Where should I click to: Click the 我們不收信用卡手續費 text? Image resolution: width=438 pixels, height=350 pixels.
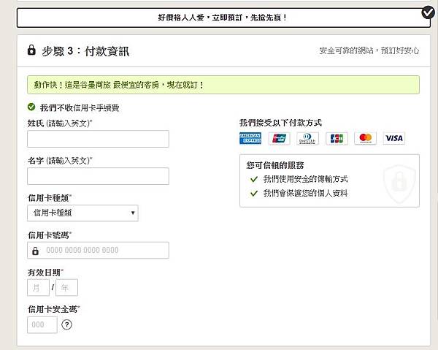(80, 107)
